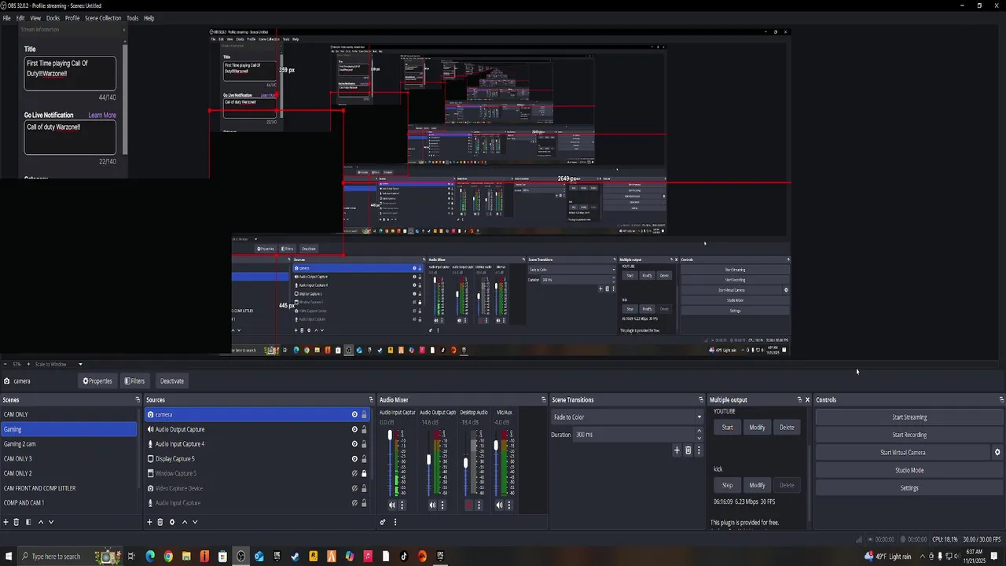Float the Scenes dock panel

(138, 400)
